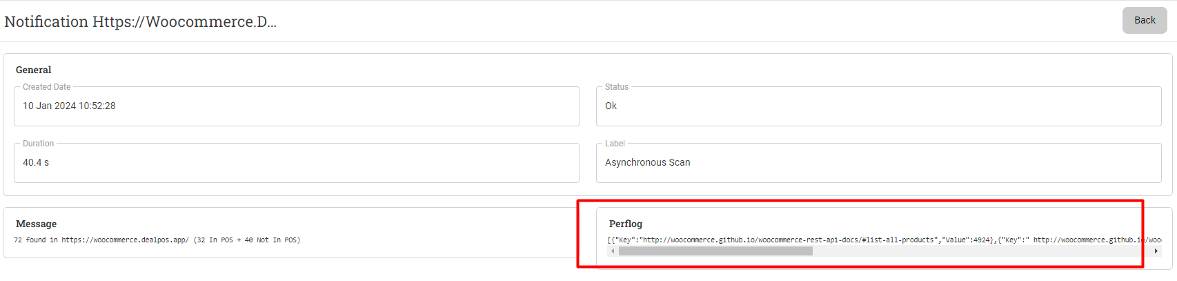Image resolution: width=1177 pixels, height=281 pixels.
Task: Click the General section heading
Action: click(33, 70)
